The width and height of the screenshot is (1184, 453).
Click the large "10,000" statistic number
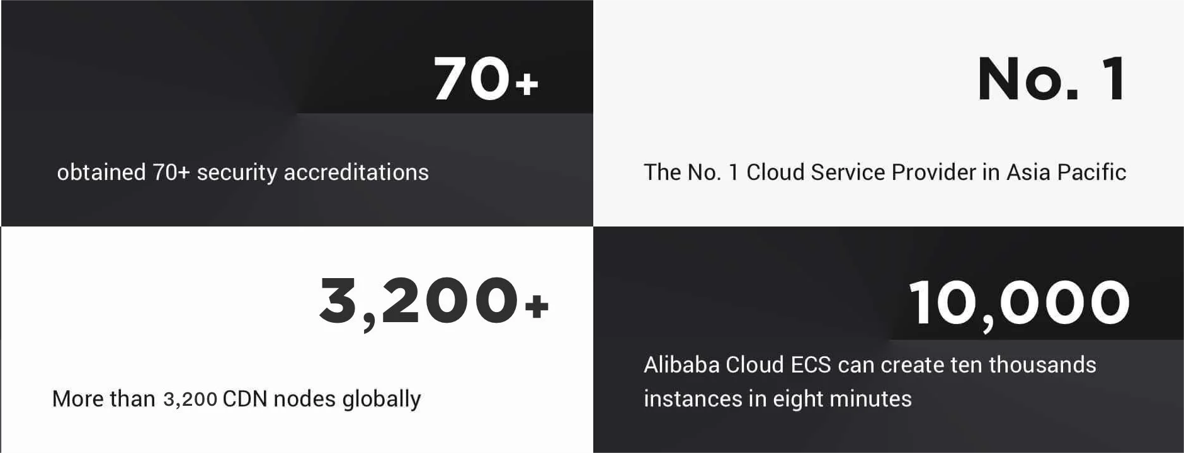coord(1019,305)
